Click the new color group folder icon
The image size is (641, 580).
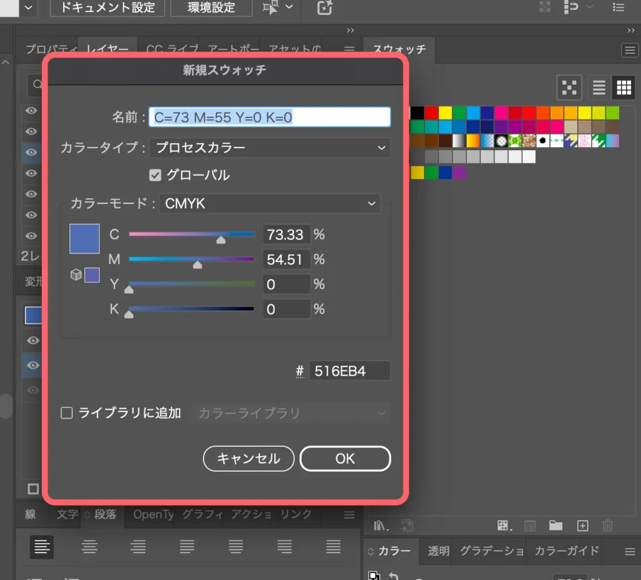pos(556,526)
